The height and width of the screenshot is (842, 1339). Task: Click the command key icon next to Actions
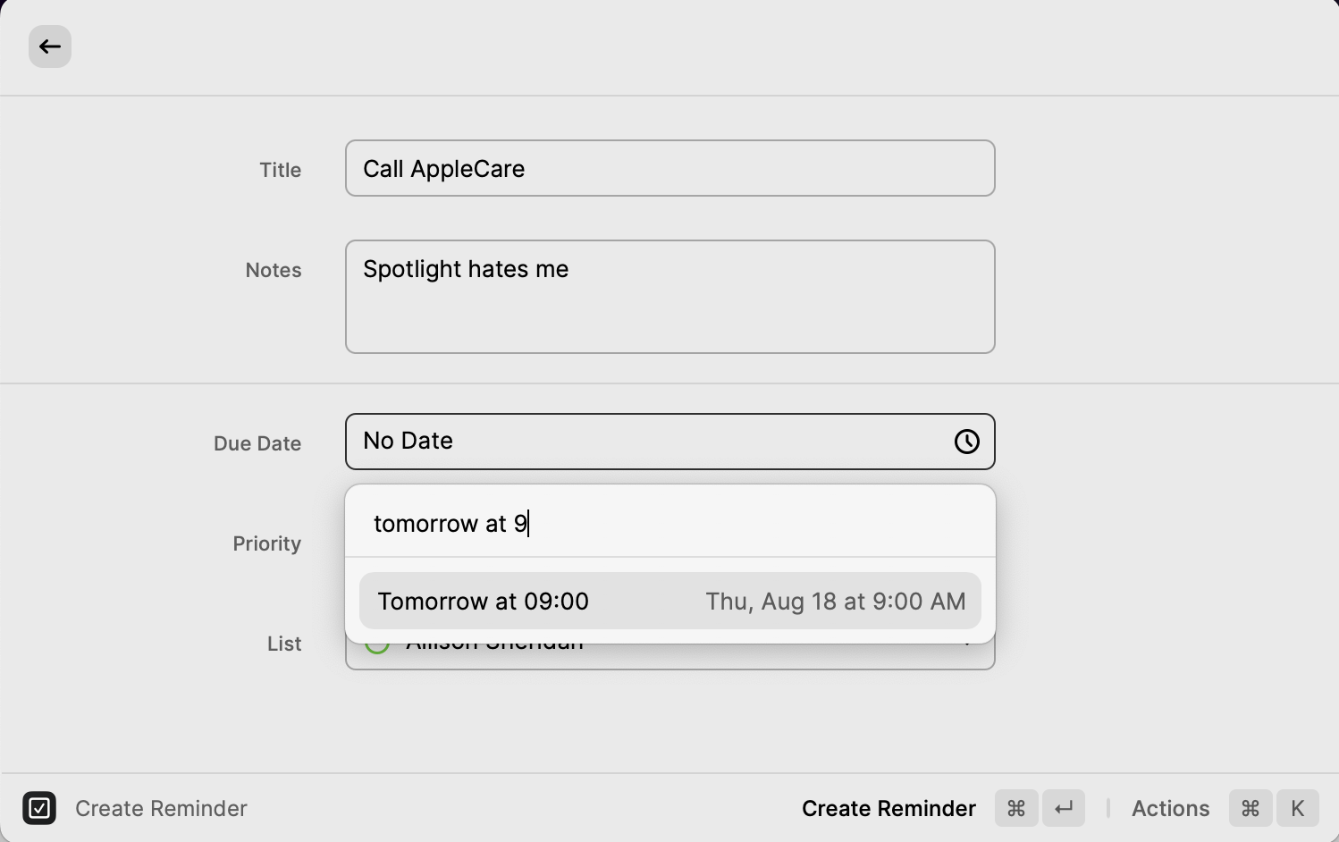(1251, 808)
